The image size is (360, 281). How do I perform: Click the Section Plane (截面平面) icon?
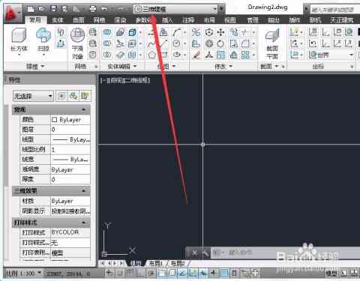click(272, 43)
